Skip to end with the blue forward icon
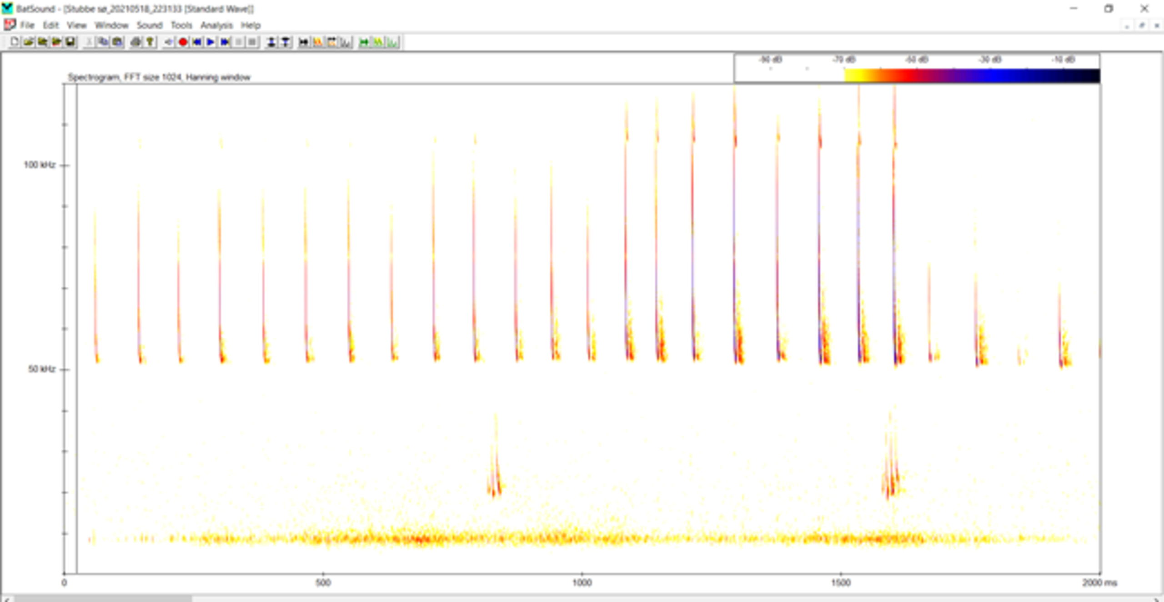 point(225,42)
